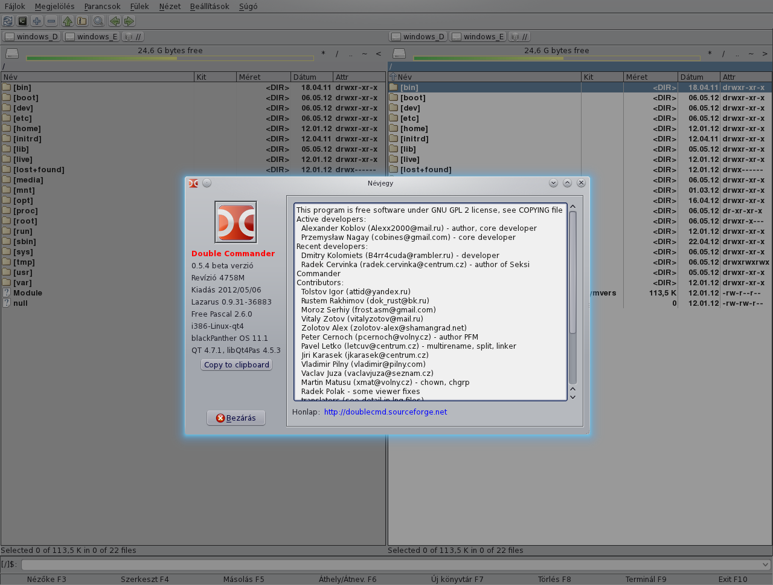
Task: Open the Fájlok menu
Action: [x=15, y=6]
